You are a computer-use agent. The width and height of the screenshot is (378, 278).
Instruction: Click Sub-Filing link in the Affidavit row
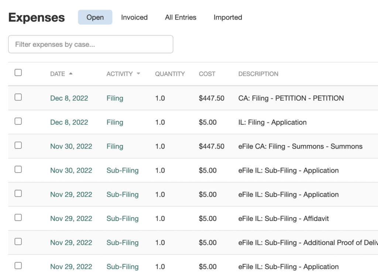(123, 219)
